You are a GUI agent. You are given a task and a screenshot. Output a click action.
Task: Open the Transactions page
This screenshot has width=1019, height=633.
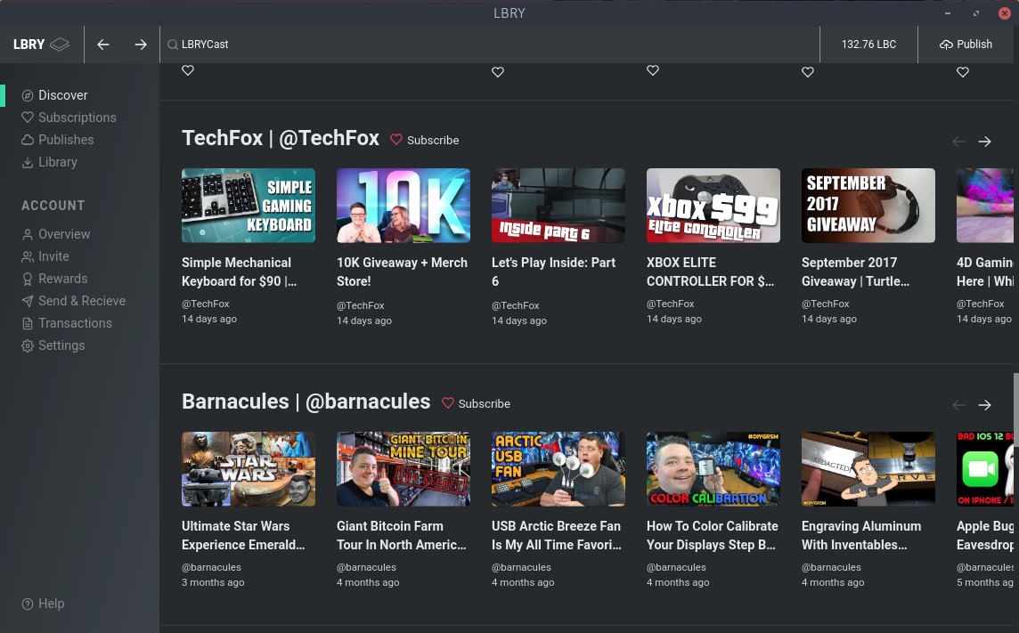tap(75, 322)
